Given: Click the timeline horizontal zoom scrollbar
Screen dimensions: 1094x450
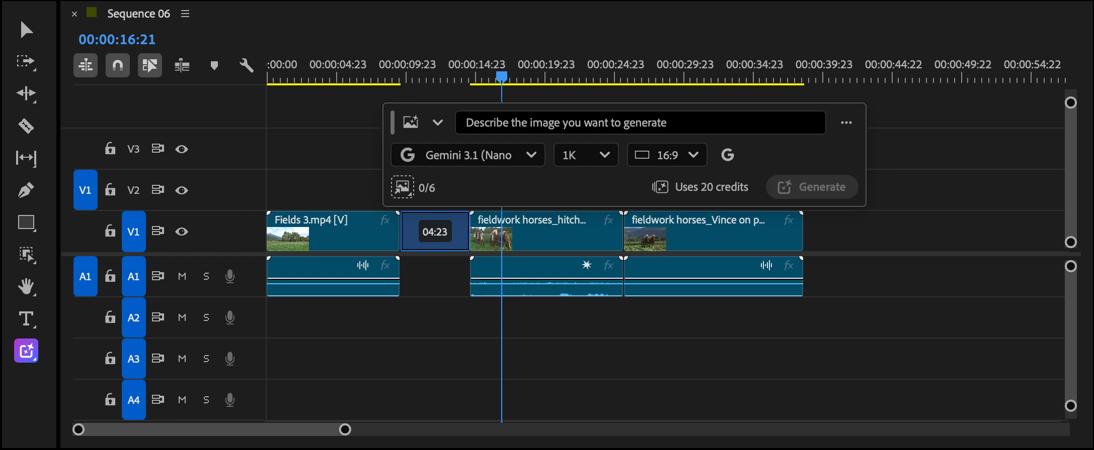Looking at the screenshot, I should (211, 429).
